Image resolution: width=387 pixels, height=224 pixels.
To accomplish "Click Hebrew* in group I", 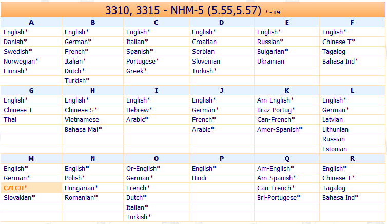I will (x=139, y=110).
